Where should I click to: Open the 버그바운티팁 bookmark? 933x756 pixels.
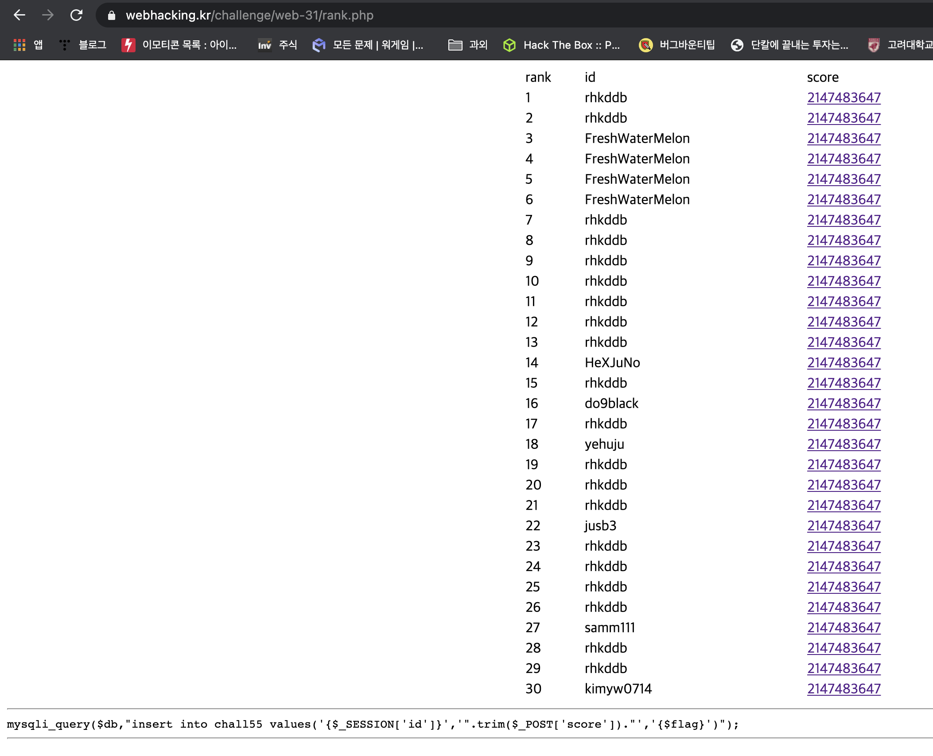pyautogui.click(x=677, y=45)
